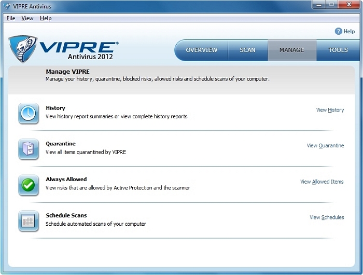Viewport: 363px width, 275px height.
Task: Click the Always Allowed heading text
Action: (x=66, y=180)
